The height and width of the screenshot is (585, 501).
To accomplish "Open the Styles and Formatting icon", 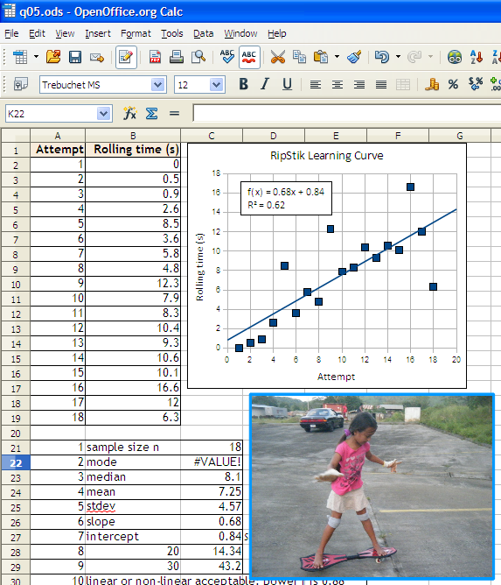I will (20, 84).
